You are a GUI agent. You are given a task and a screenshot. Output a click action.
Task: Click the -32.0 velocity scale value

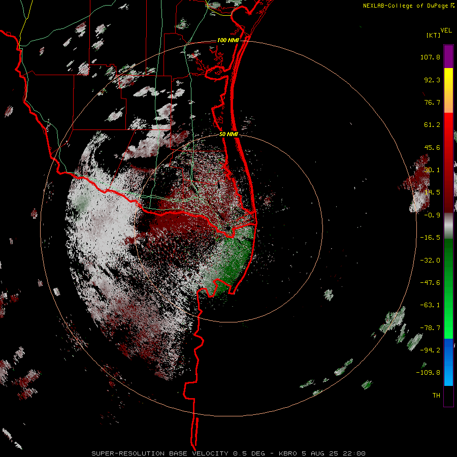coord(430,260)
